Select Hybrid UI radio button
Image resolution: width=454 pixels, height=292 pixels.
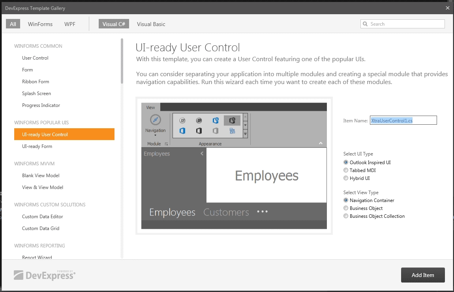346,178
